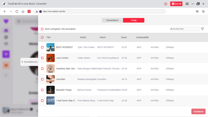Check the I Had Some Help track
Viewport: 208px width, 117px height.
coord(42,101)
